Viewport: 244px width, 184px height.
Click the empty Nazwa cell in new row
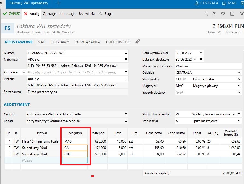[x=41, y=160]
